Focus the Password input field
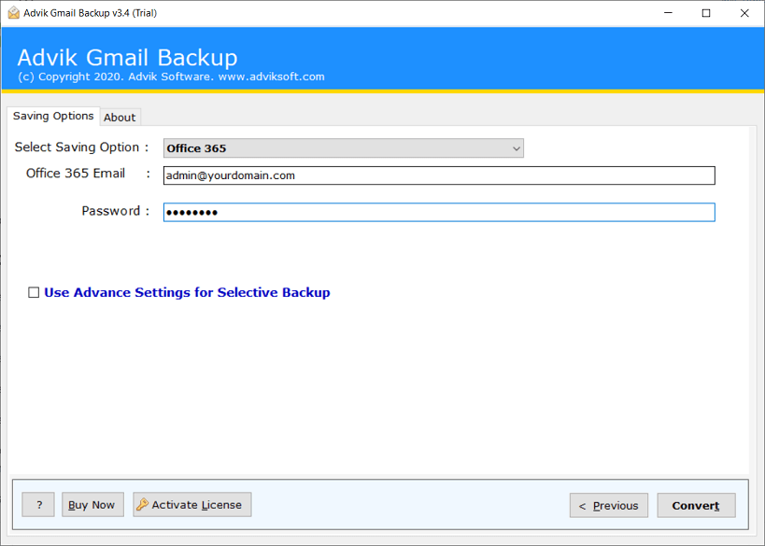The height and width of the screenshot is (546, 765). (x=439, y=212)
